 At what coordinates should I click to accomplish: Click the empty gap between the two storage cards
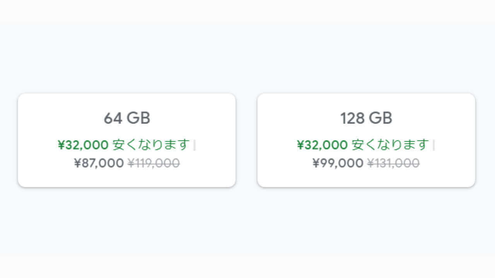pyautogui.click(x=246, y=140)
